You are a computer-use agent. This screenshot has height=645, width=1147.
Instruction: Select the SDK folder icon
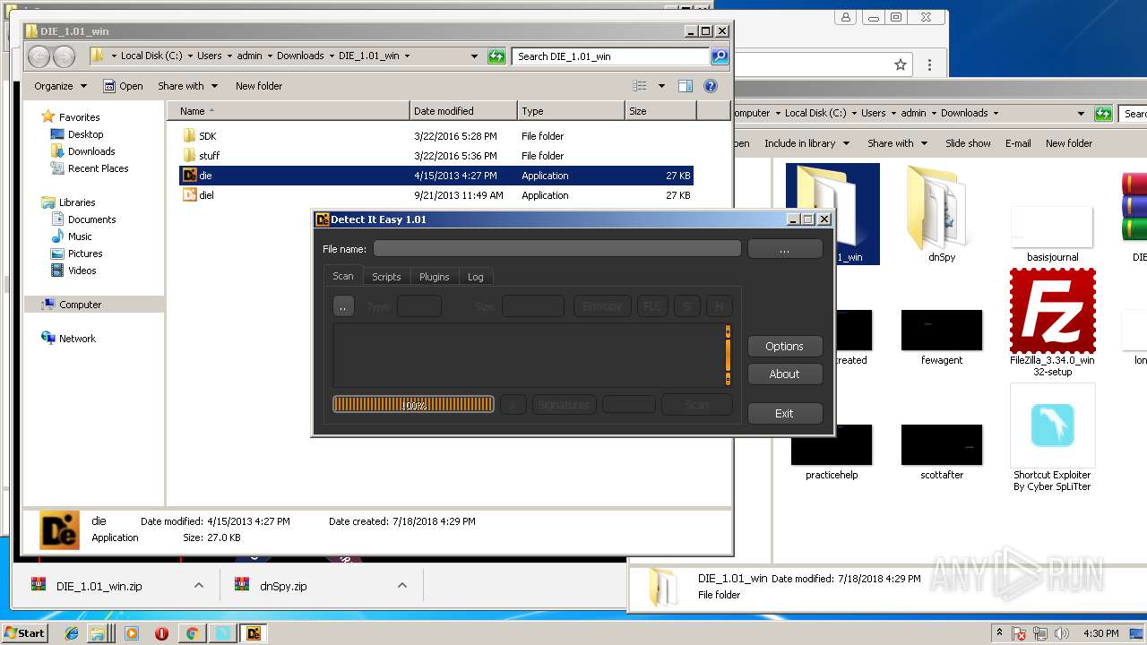tap(189, 136)
